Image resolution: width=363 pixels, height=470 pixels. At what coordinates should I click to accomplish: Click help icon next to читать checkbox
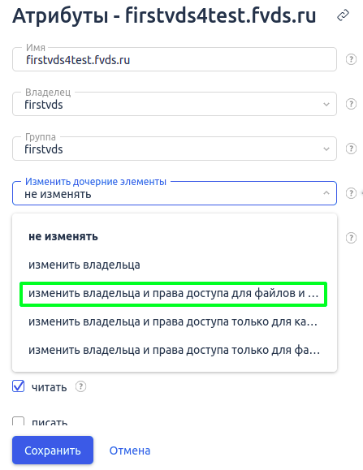[80, 386]
